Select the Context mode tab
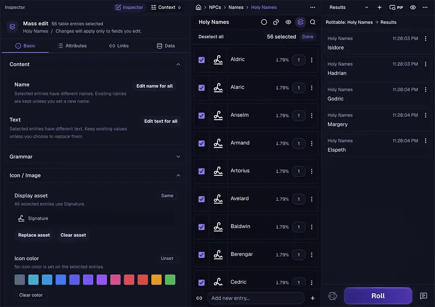Viewport: 435px width, 307px height. pyautogui.click(x=166, y=7)
